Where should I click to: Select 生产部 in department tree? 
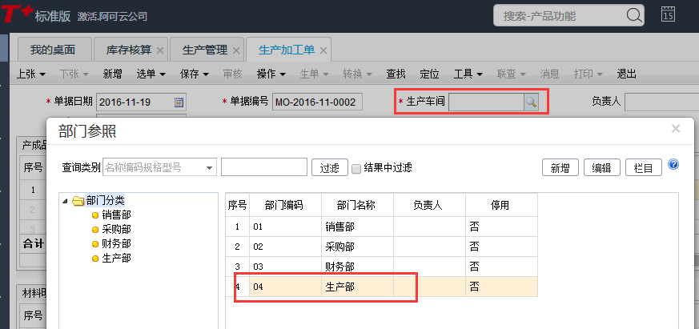pos(116,258)
